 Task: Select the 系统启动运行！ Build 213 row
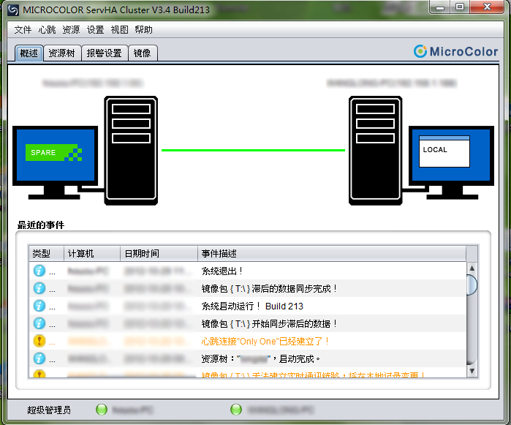[x=248, y=306]
